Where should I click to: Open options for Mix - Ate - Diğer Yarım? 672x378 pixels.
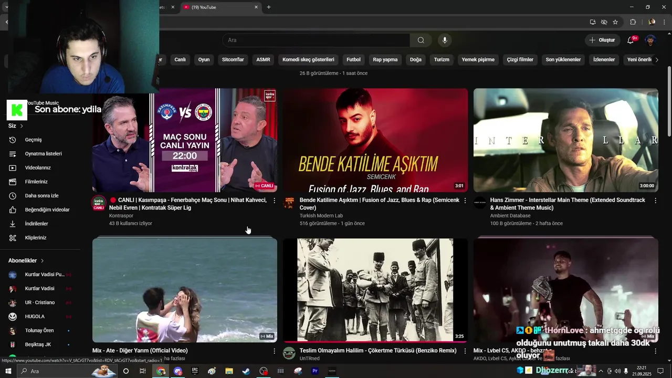click(274, 351)
